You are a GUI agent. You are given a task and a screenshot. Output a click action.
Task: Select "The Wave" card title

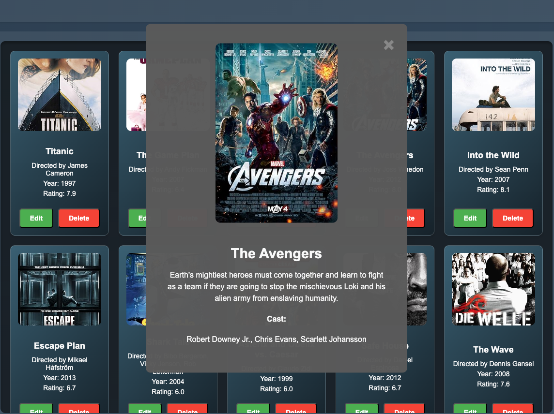(493, 350)
